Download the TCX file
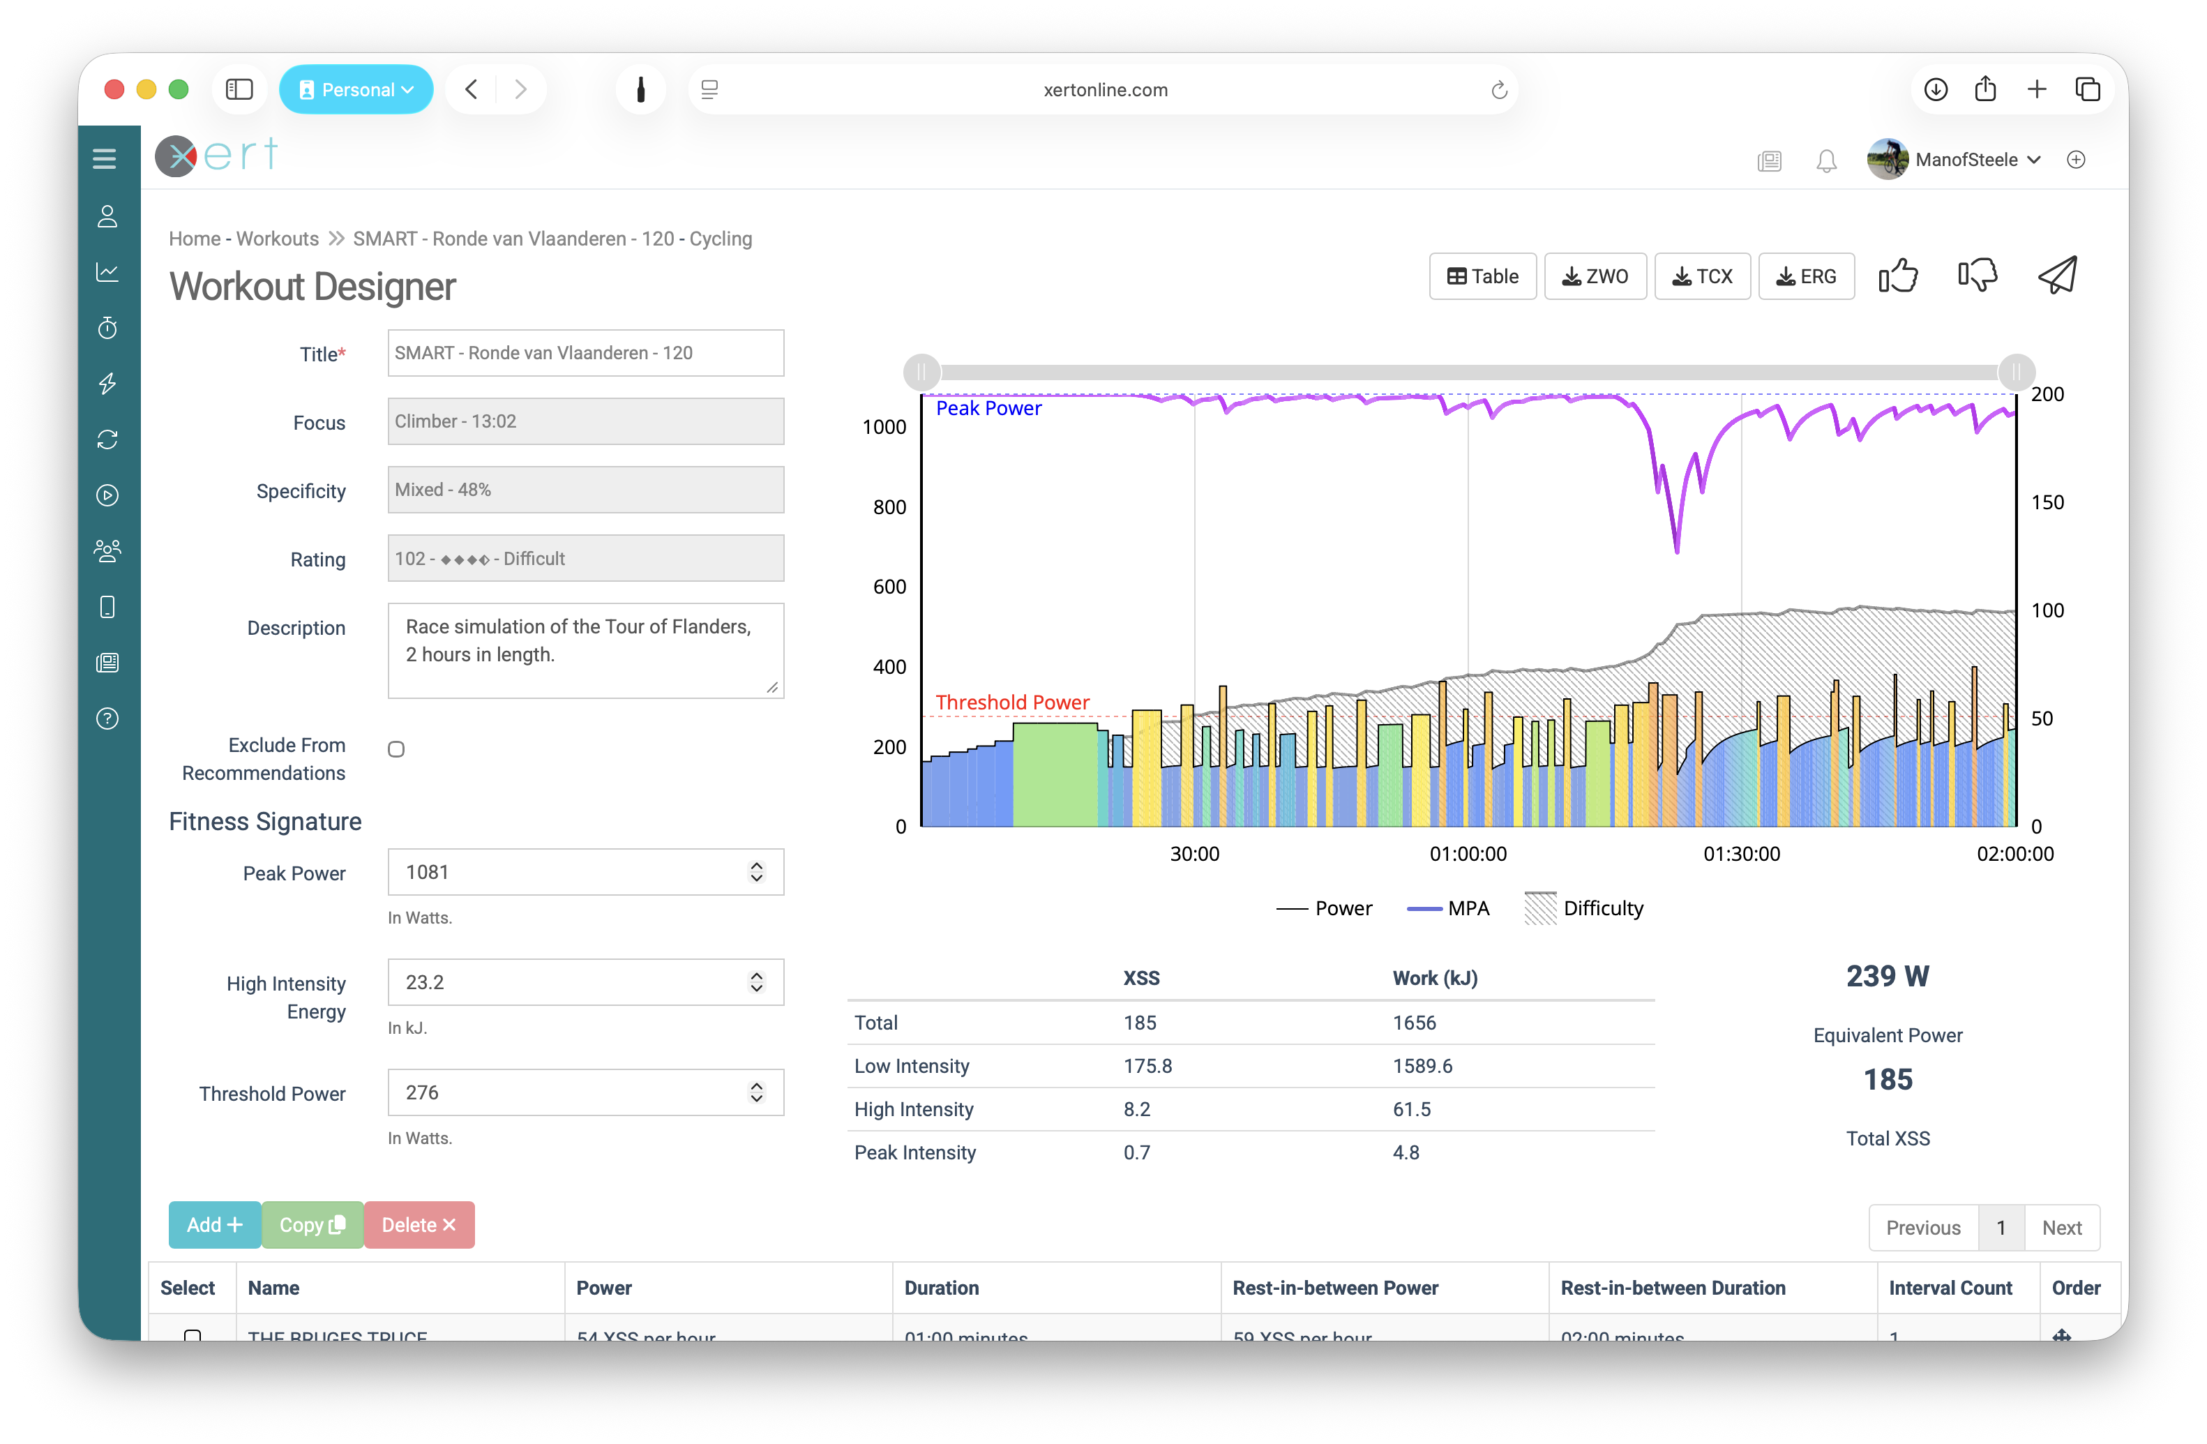Viewport: 2207px width, 1444px height. pos(1703,276)
